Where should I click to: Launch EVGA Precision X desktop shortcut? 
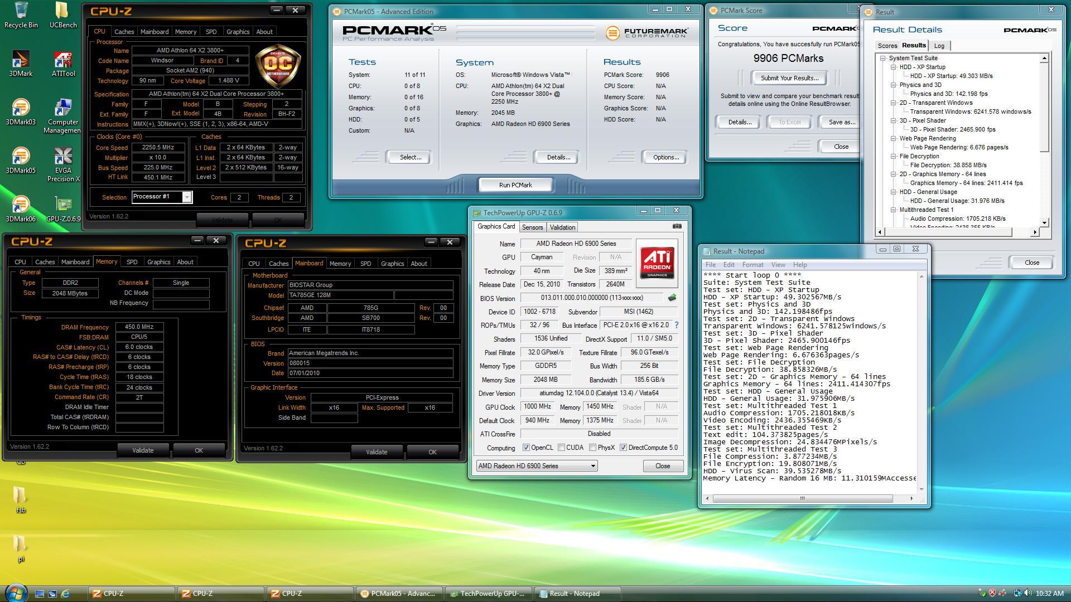coord(63,165)
